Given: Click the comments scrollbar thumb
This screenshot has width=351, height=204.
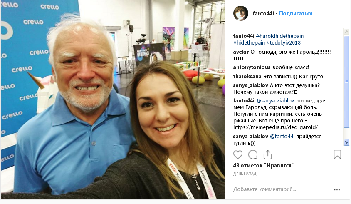Looking at the screenshot, I should [x=346, y=81].
